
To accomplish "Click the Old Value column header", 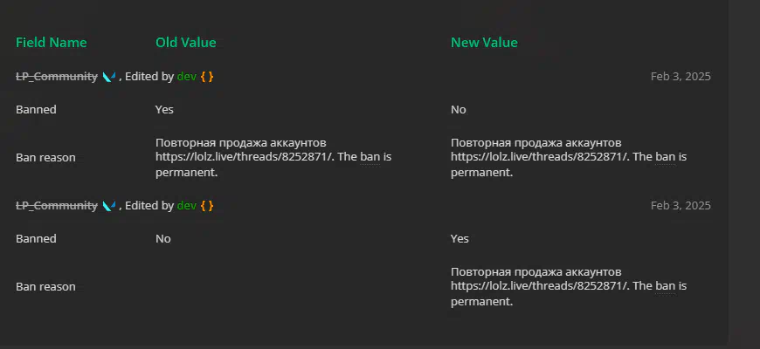I will click(x=186, y=43).
